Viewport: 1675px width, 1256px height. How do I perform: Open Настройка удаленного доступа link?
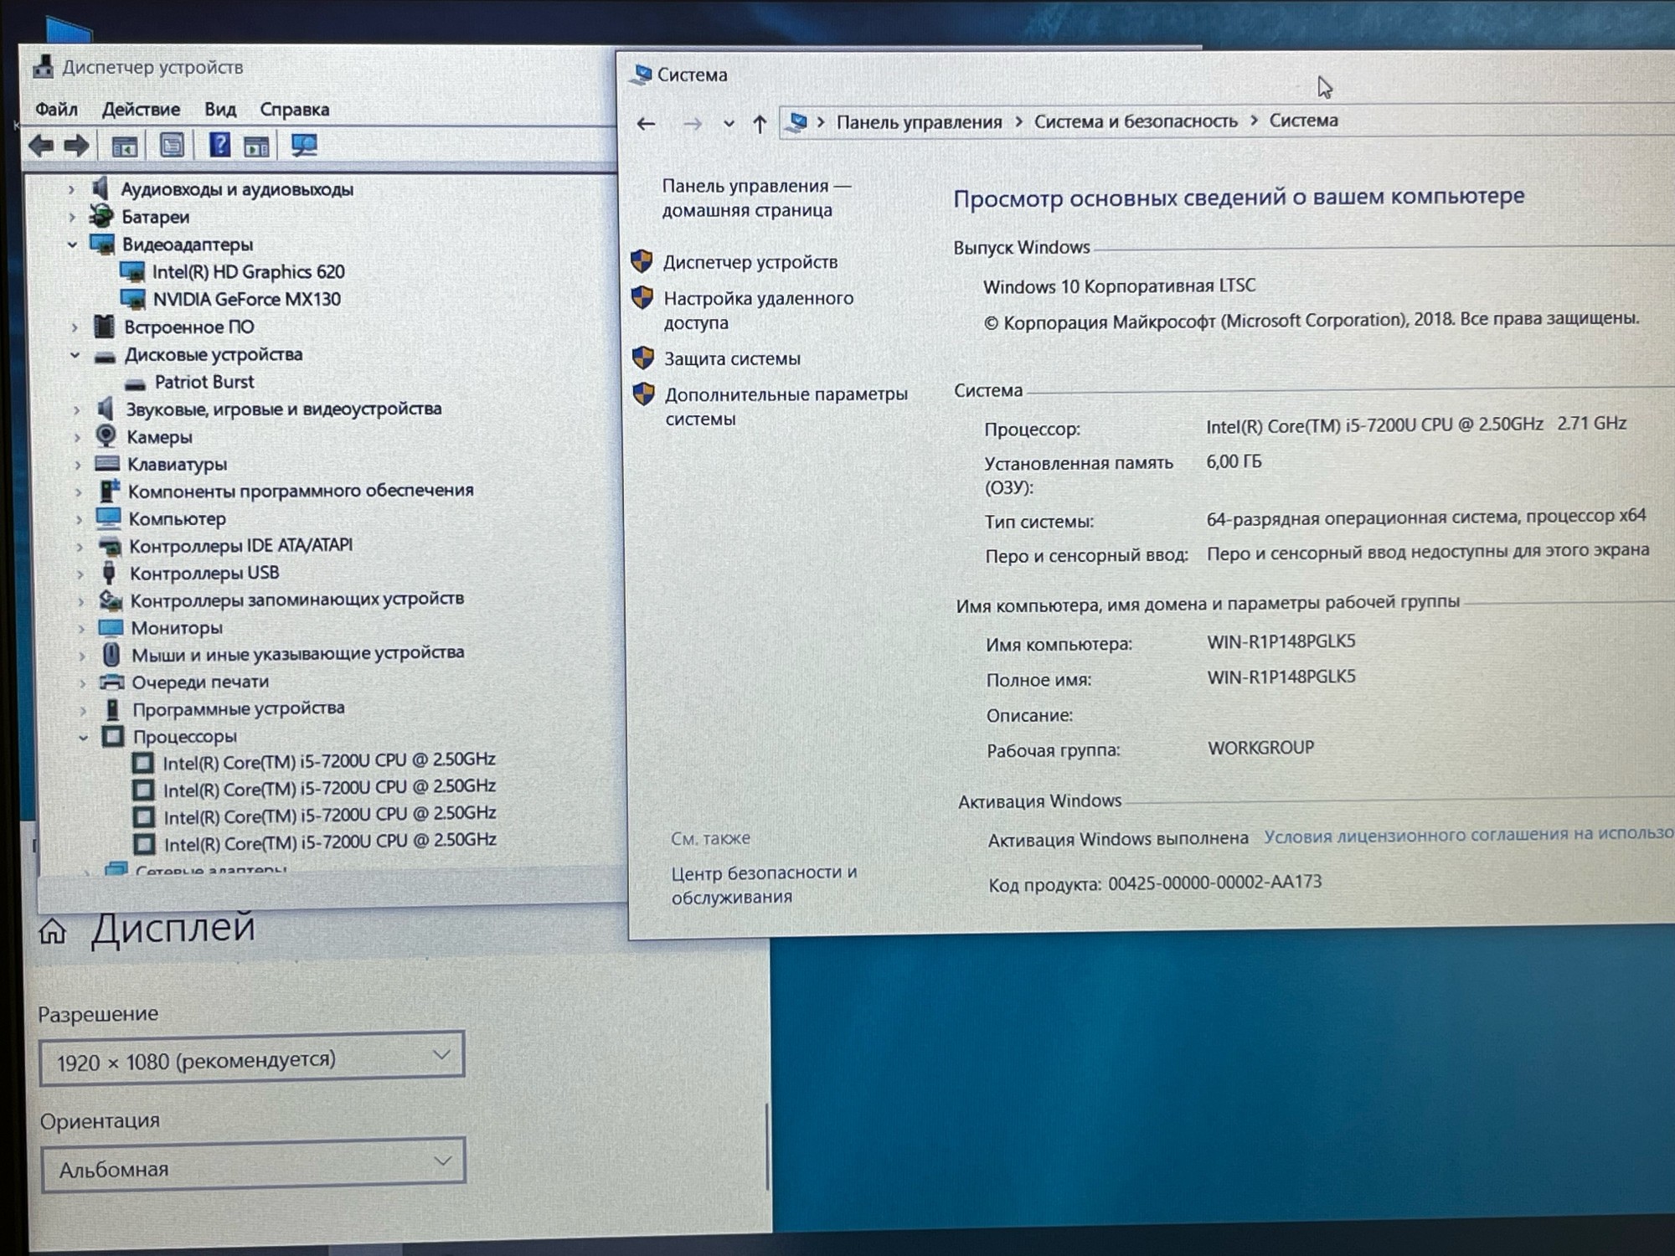758,310
